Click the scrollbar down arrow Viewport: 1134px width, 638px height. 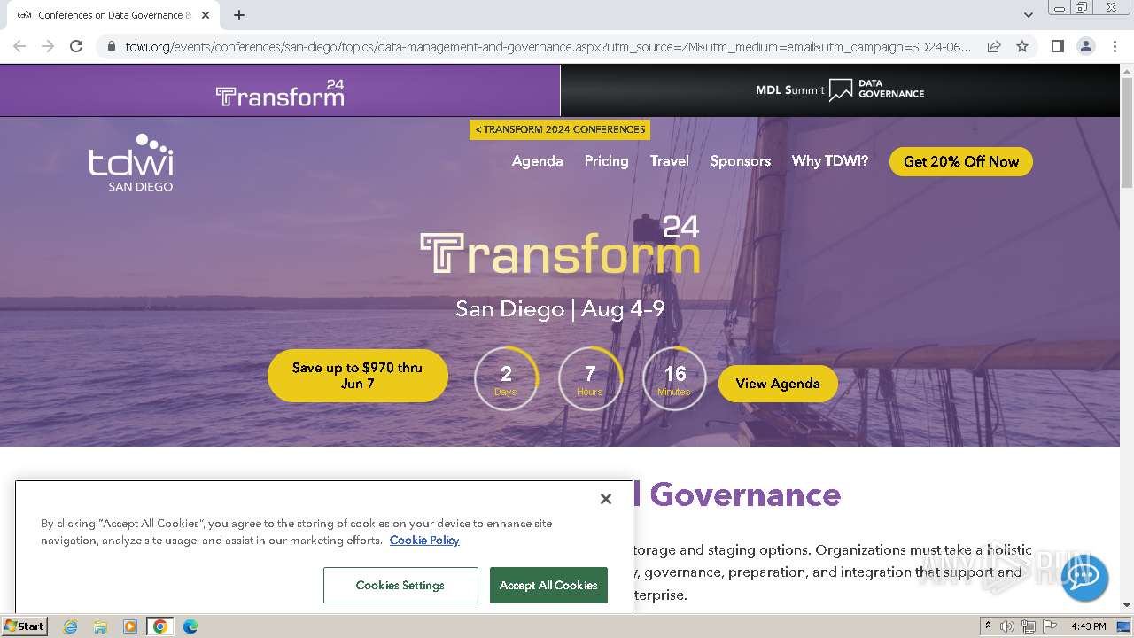1127,605
